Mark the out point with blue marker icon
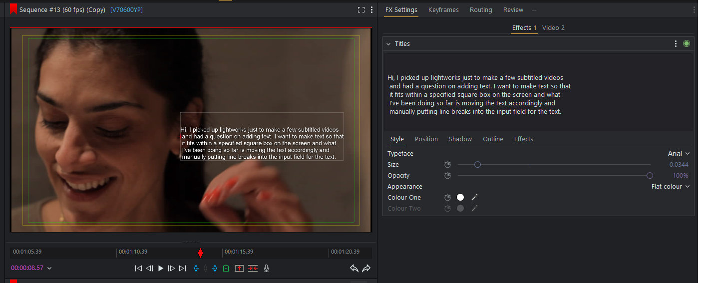This screenshot has width=703, height=283. pos(214,268)
